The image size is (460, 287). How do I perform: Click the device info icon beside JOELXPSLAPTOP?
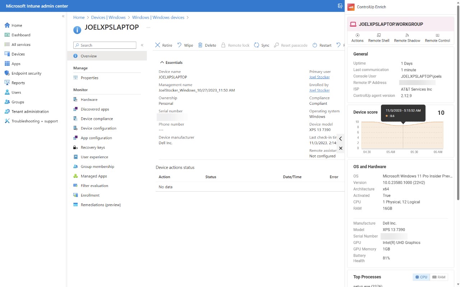77,30
